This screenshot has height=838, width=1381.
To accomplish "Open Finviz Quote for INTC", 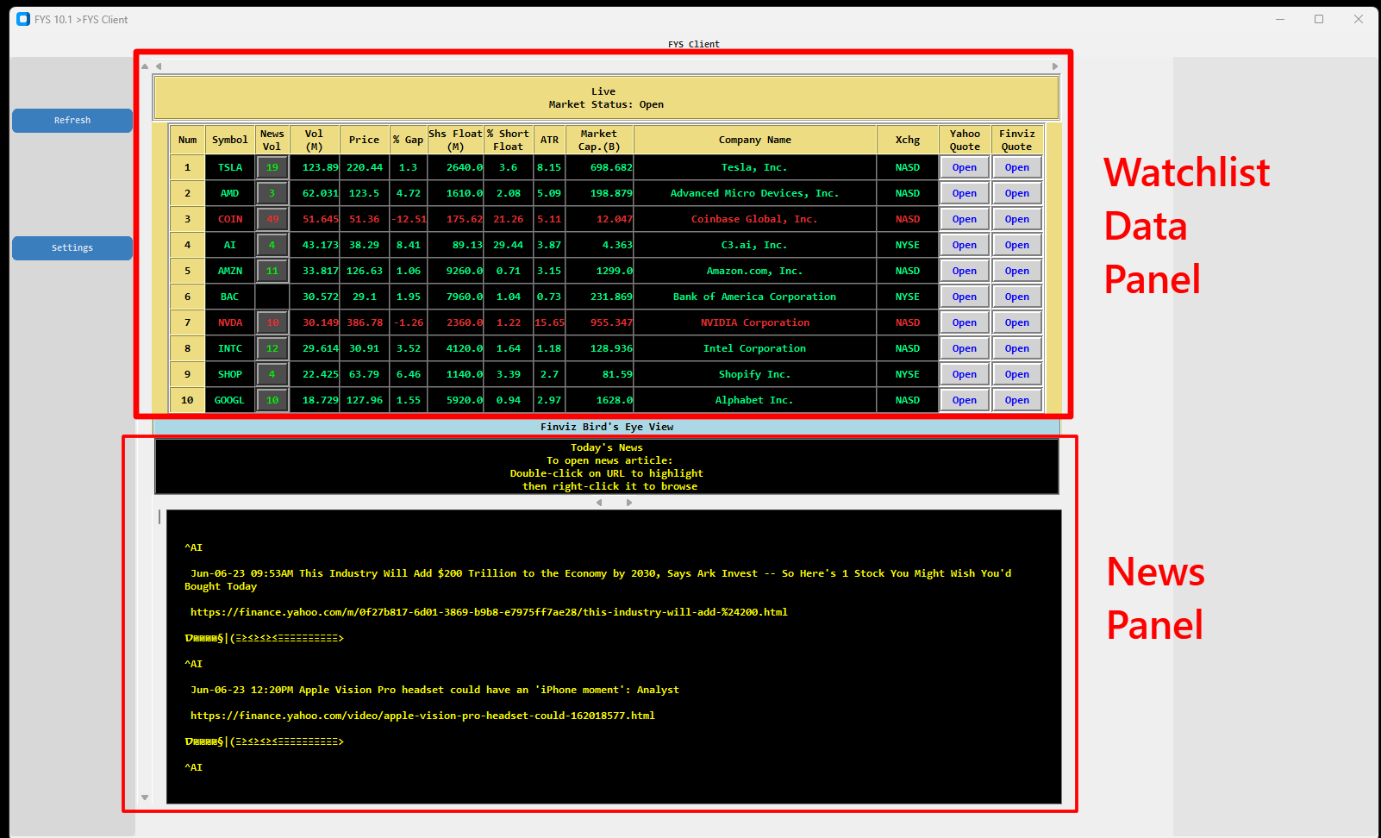I will coord(1017,348).
